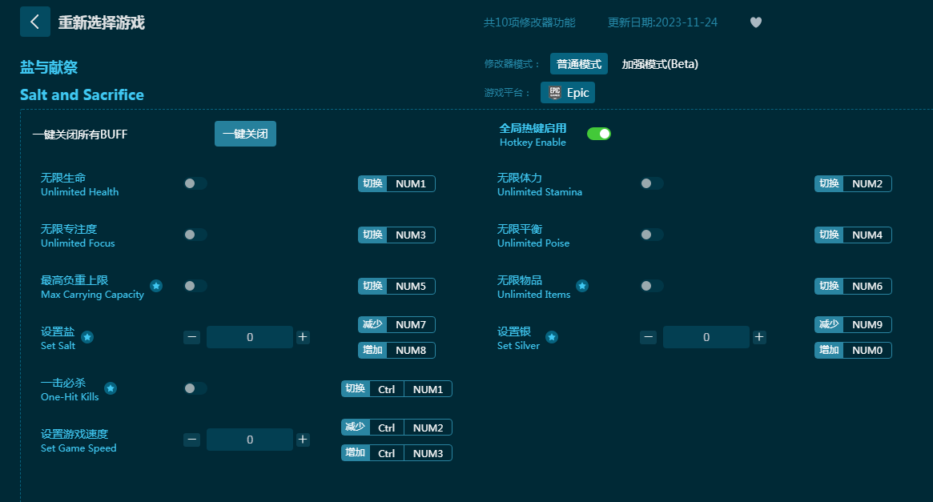Image resolution: width=933 pixels, height=502 pixels.
Task: Click NUM8 increase hotkey for Set Salt
Action: click(x=397, y=351)
